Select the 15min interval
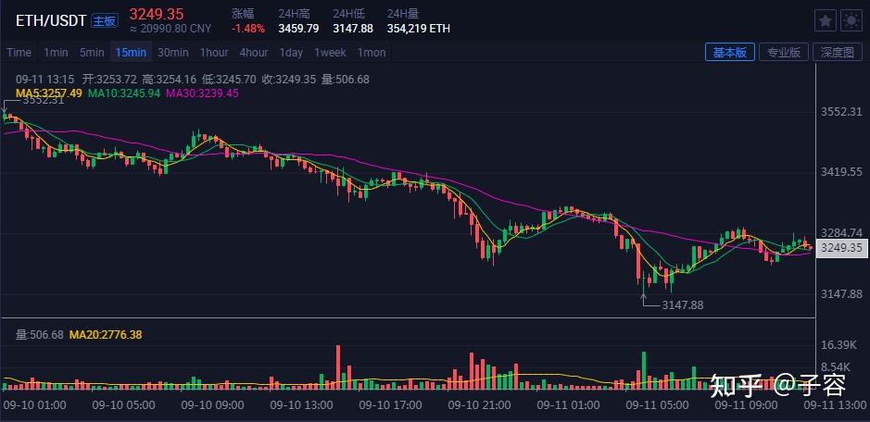 tap(131, 53)
